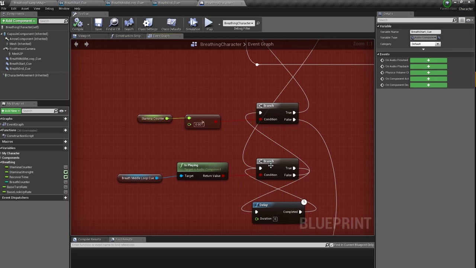
Task: Click Find in CB icon
Action: (x=113, y=24)
